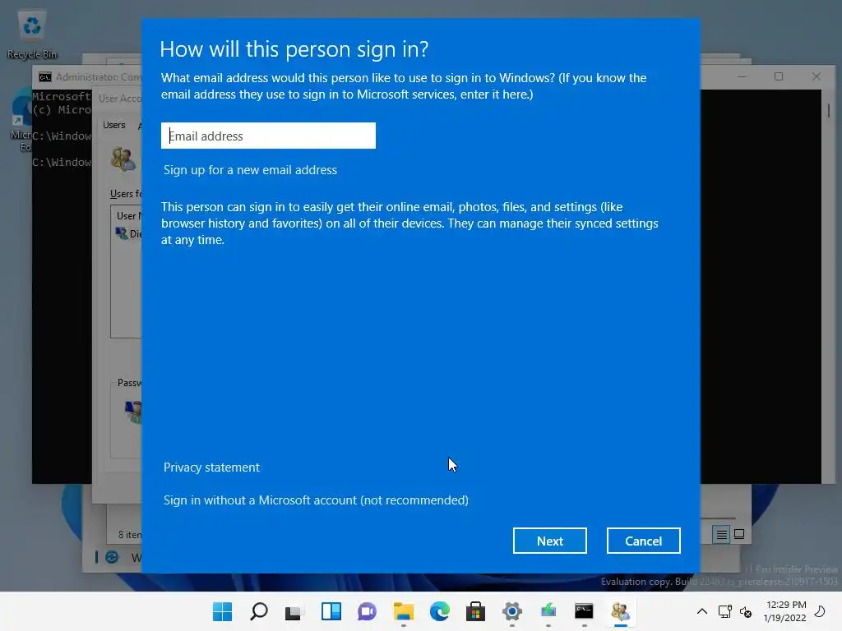Image resolution: width=842 pixels, height=631 pixels.
Task: Open the muted volume tray icon
Action: tap(745, 611)
